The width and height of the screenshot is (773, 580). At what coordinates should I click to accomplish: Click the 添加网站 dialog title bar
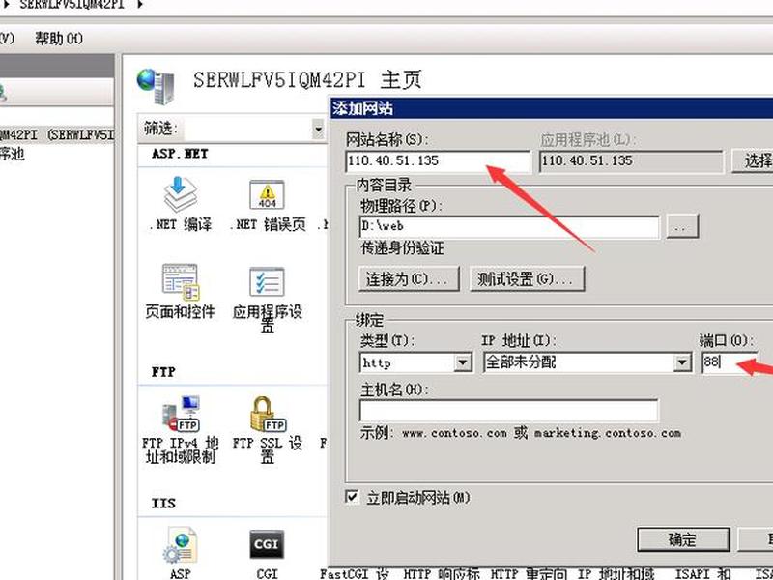tap(551, 108)
